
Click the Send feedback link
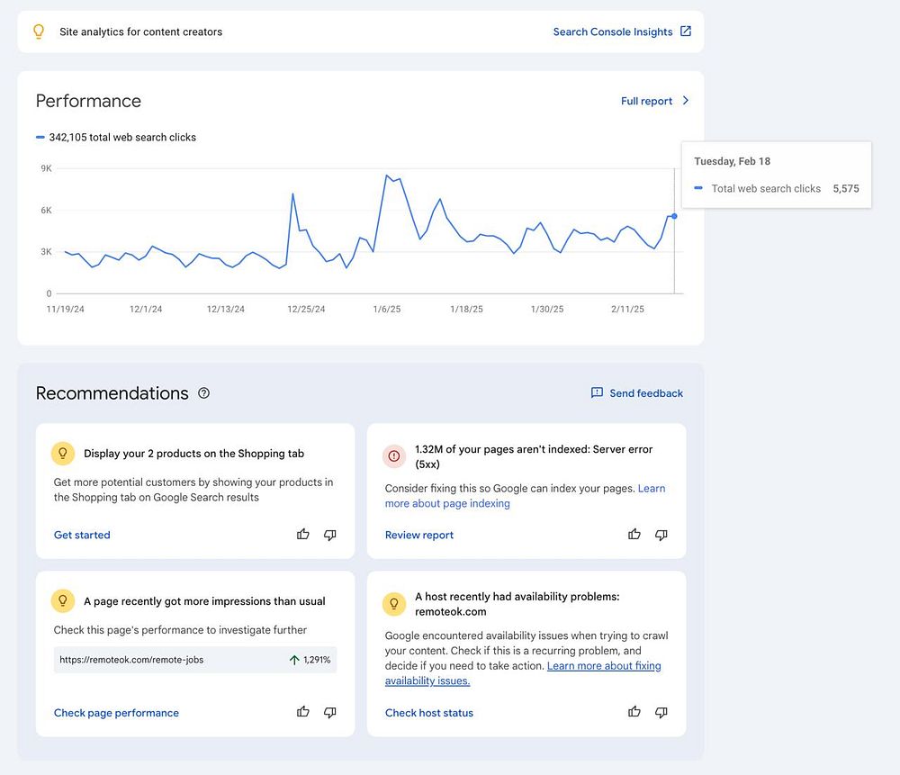pyautogui.click(x=646, y=393)
